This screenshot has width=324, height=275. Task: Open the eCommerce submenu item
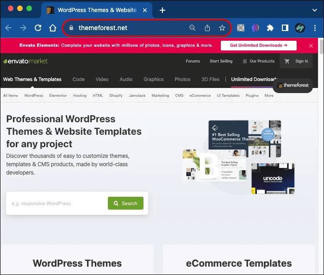pos(200,95)
